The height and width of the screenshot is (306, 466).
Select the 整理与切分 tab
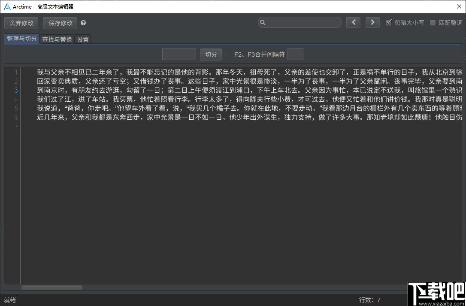(21, 39)
